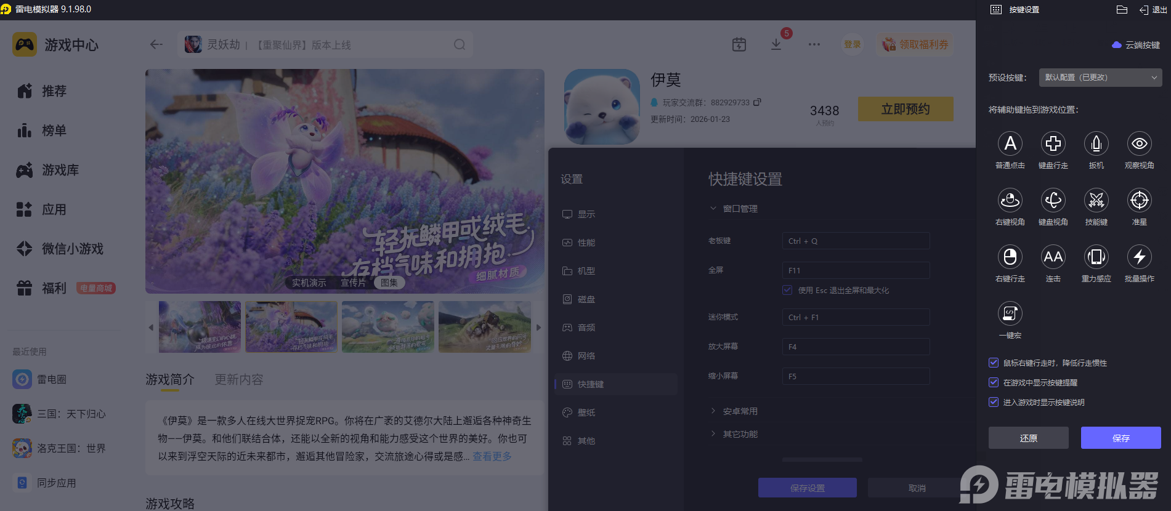This screenshot has width=1171, height=511.
Task: Pick the 扳机 trigger key icon
Action: pos(1096,143)
